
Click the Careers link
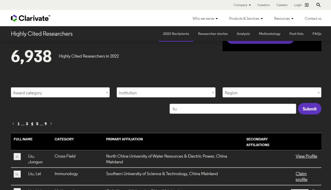282,5
